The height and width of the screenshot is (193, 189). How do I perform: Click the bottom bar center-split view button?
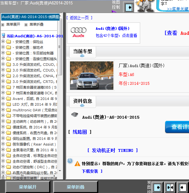point(170,187)
